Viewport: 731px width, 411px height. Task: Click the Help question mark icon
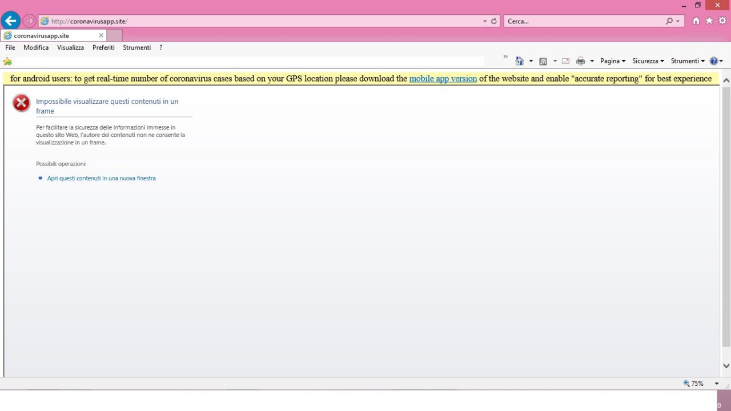click(713, 61)
